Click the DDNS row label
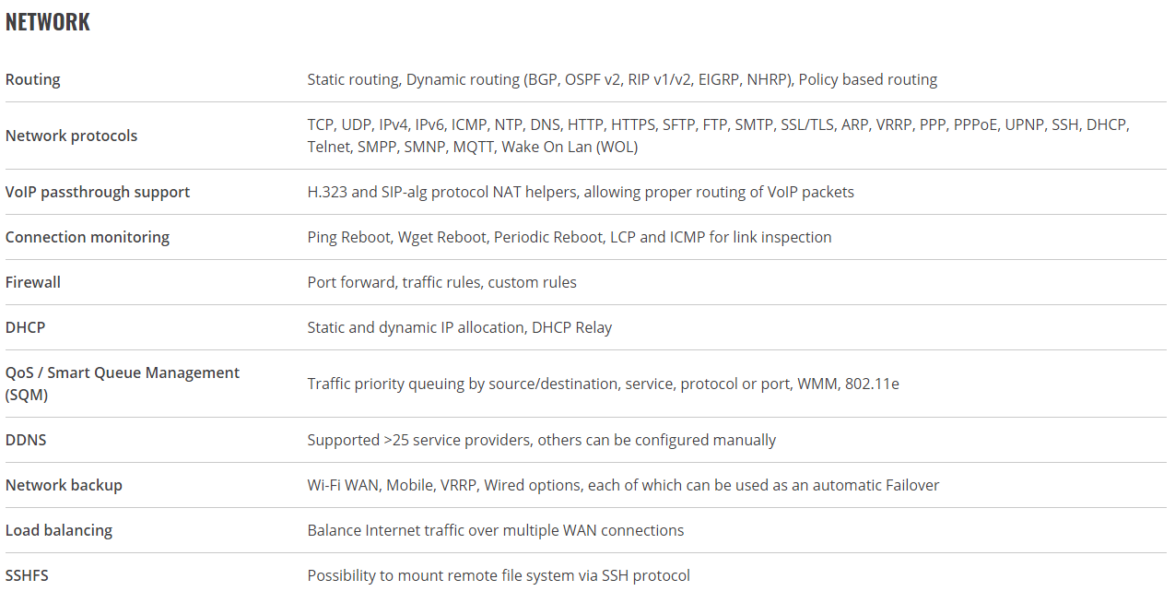The height and width of the screenshot is (603, 1175). coord(26,440)
